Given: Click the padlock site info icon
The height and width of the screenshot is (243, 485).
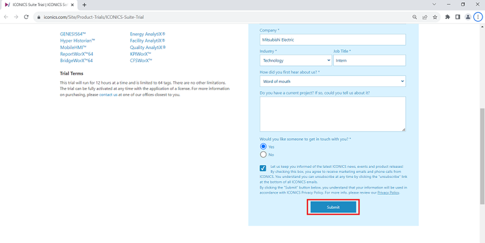Looking at the screenshot, I should point(39,17).
